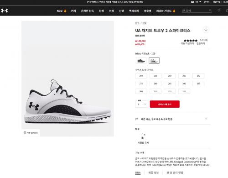The height and width of the screenshot is (178, 228).
Task: Expand the shipping and returns section
Action: pos(173,119)
